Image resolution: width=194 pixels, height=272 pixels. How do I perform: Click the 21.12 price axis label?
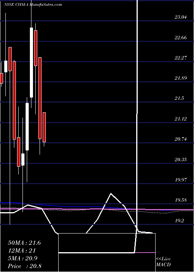pos(181,119)
